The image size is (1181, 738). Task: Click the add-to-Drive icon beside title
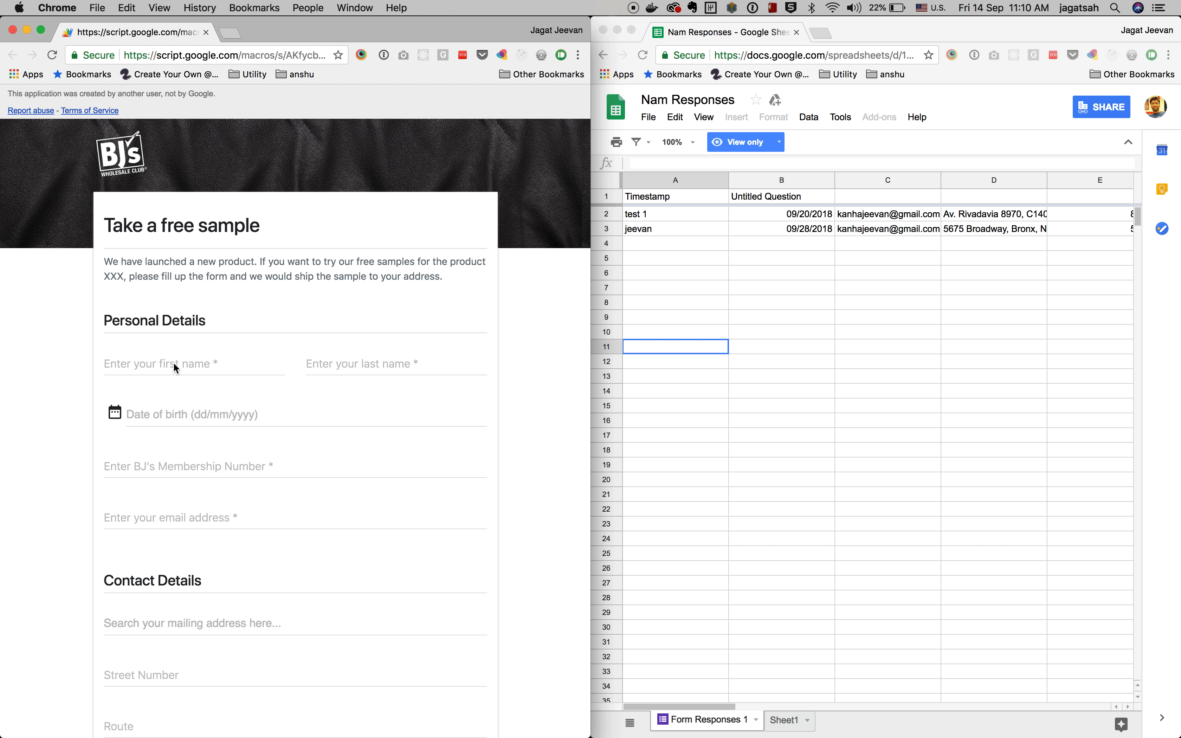pos(775,99)
